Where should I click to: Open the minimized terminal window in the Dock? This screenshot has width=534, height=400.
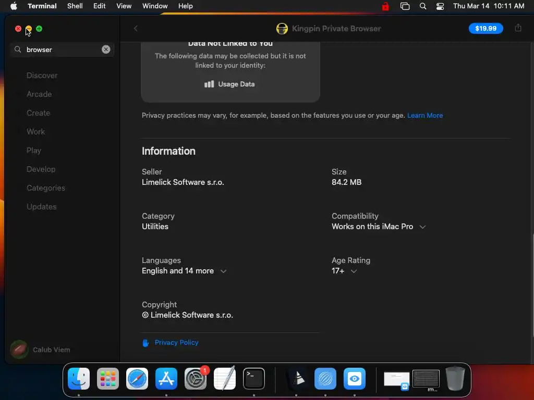[426, 379]
